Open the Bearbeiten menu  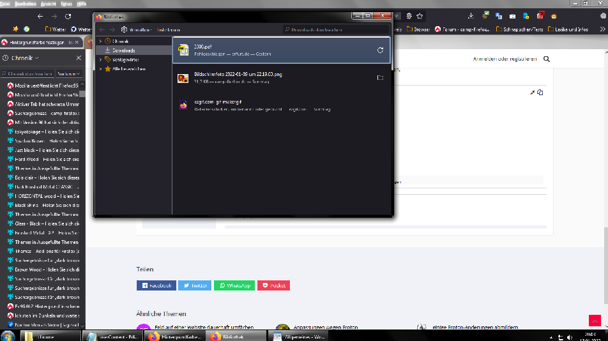pyautogui.click(x=25, y=4)
